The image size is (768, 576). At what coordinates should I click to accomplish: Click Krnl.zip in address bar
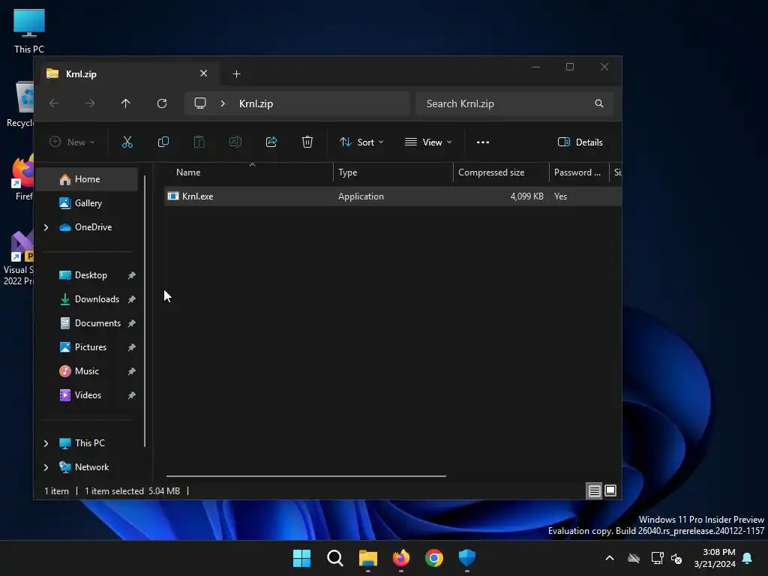tap(256, 103)
